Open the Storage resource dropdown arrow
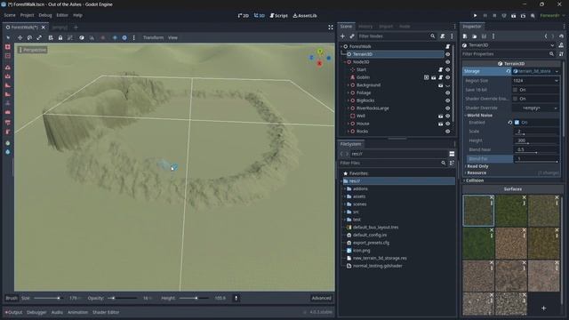 pos(557,71)
